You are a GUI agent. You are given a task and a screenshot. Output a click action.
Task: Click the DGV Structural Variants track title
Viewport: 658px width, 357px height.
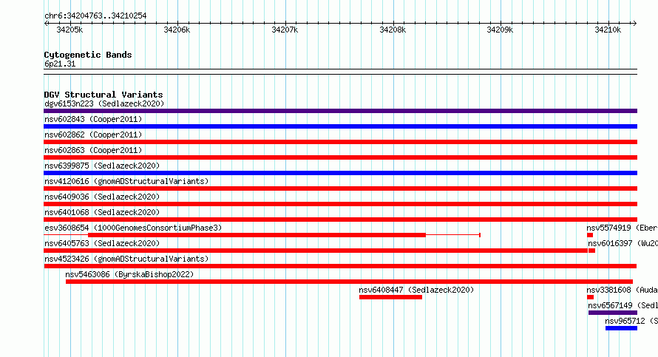[x=104, y=95]
